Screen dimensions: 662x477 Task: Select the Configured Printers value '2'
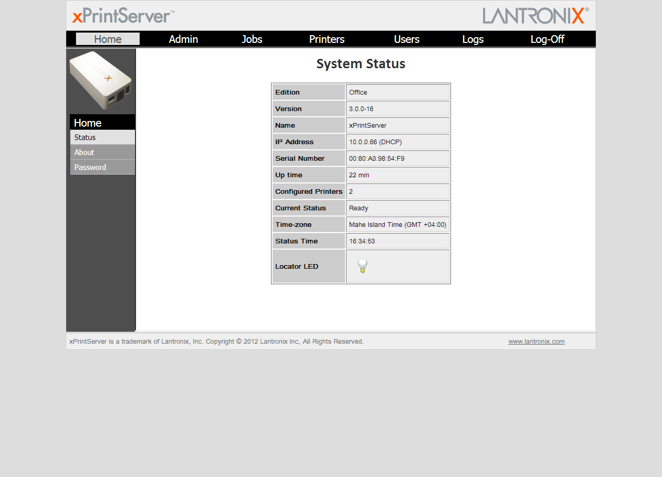(351, 192)
